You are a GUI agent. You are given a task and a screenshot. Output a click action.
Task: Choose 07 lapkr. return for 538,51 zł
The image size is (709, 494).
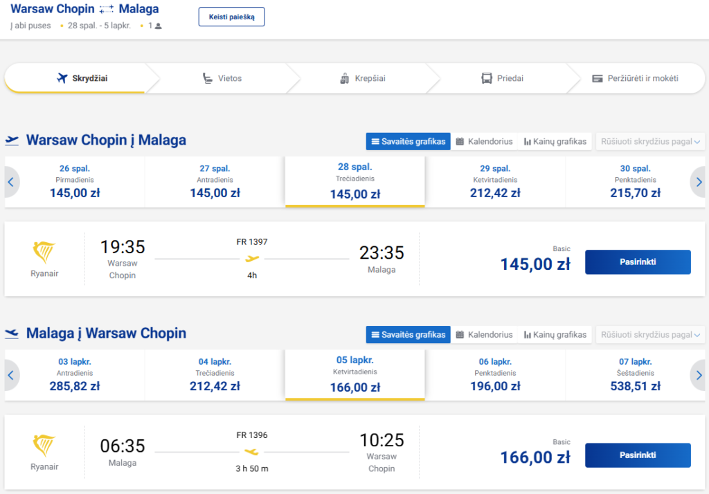(x=636, y=375)
